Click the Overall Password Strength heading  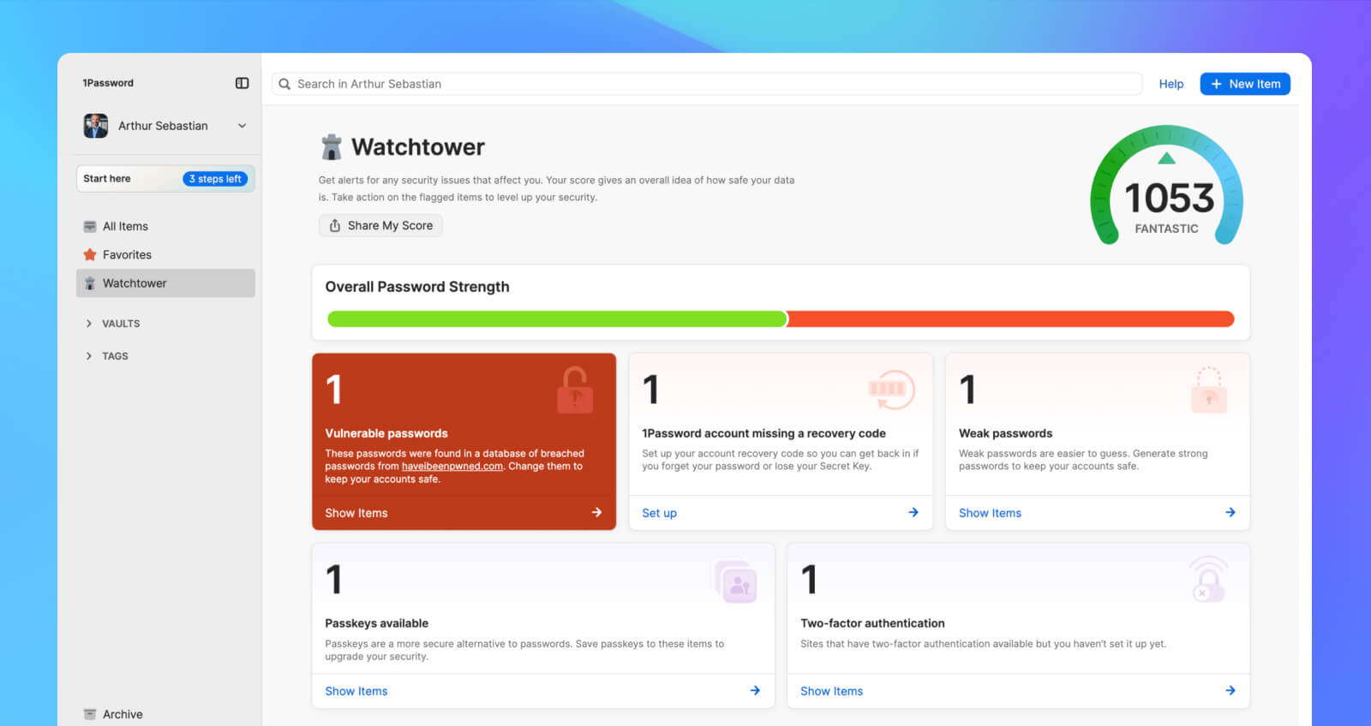(x=417, y=287)
